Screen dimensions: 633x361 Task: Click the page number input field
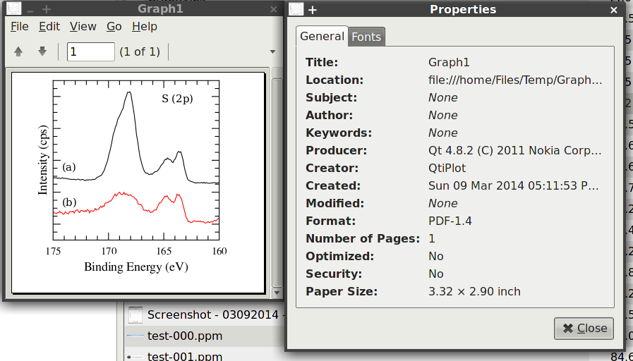tap(91, 51)
